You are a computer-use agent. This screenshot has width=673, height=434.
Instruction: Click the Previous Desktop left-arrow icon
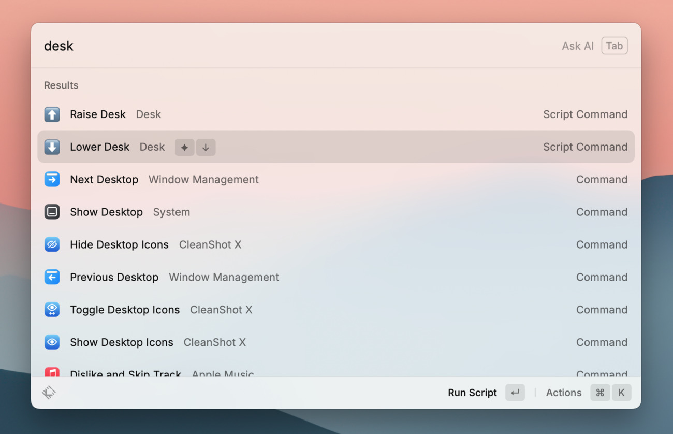tap(52, 278)
